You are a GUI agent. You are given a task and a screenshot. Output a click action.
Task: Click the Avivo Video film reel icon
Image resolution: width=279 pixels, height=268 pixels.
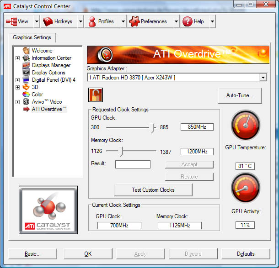point(26,102)
